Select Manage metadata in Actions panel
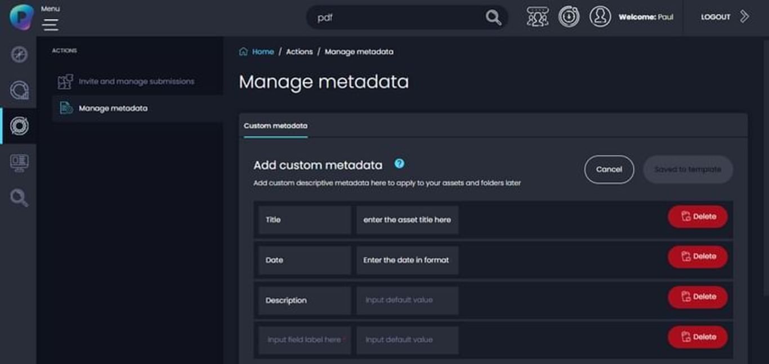This screenshot has width=769, height=364. (113, 109)
